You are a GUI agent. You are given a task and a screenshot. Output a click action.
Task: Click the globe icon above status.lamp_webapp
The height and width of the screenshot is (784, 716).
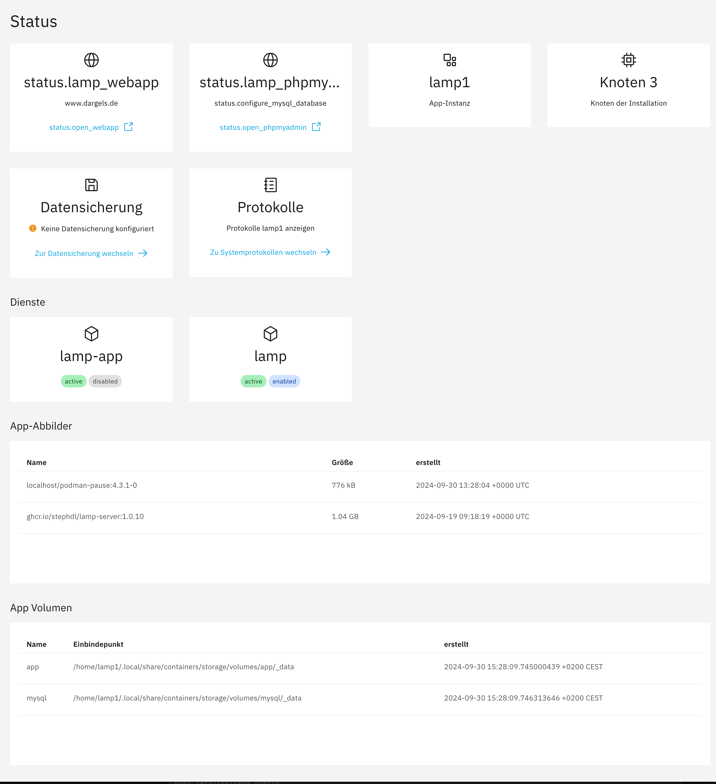(x=91, y=60)
